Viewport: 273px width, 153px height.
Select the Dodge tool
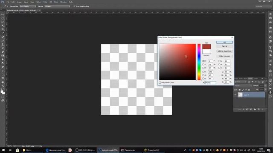coord(3,63)
